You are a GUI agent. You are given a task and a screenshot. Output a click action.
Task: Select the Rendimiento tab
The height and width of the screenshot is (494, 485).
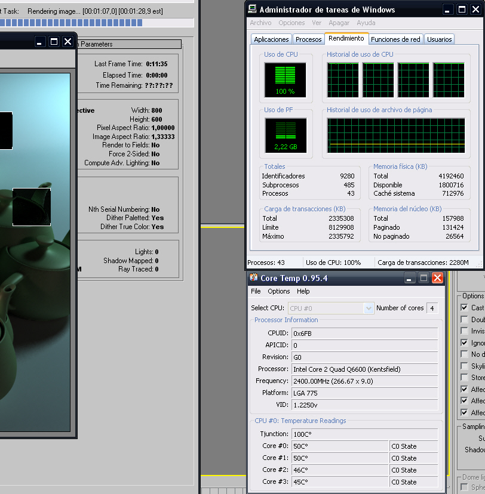tap(346, 38)
